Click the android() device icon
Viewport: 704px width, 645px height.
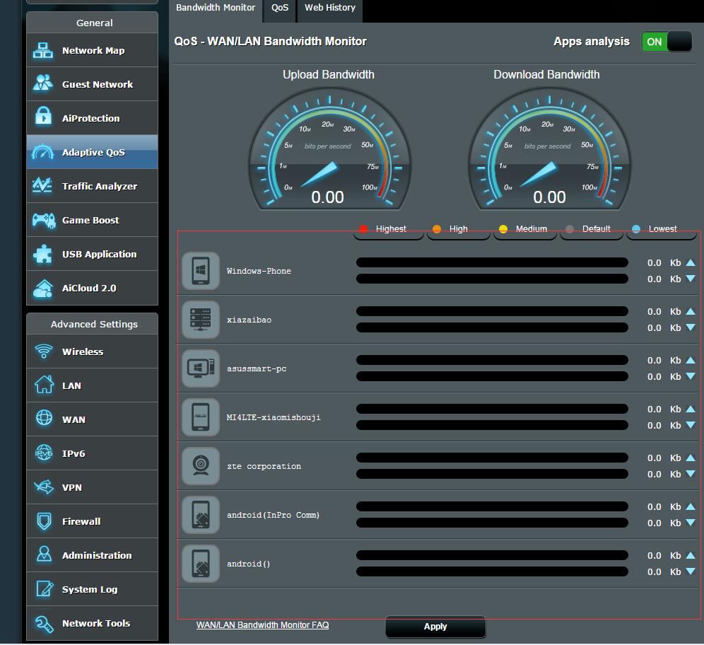tap(201, 564)
